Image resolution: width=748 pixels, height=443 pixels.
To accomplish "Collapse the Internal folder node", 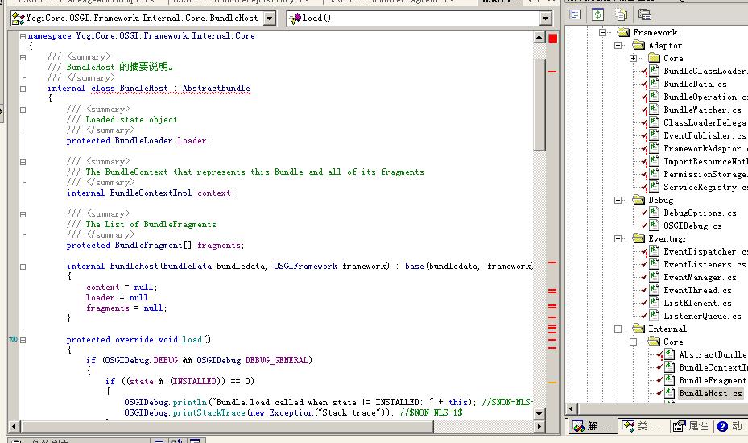I will 618,329.
